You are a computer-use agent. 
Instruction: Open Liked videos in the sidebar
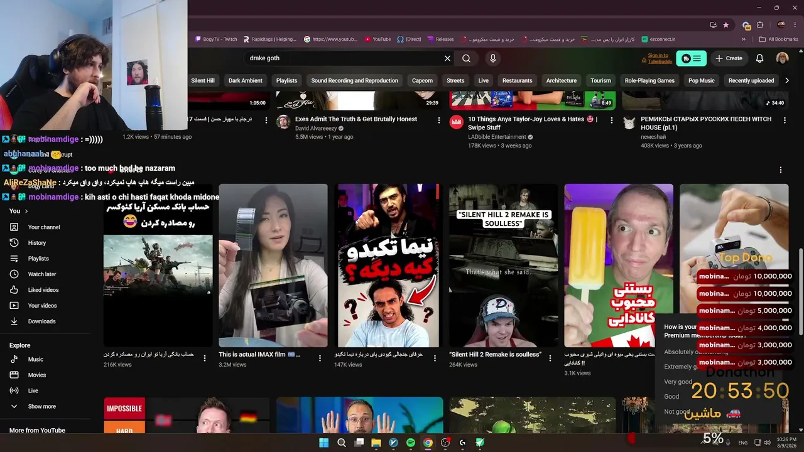tap(43, 290)
